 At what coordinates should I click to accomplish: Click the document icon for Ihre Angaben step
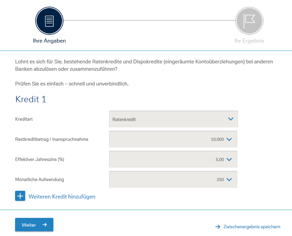click(x=49, y=21)
